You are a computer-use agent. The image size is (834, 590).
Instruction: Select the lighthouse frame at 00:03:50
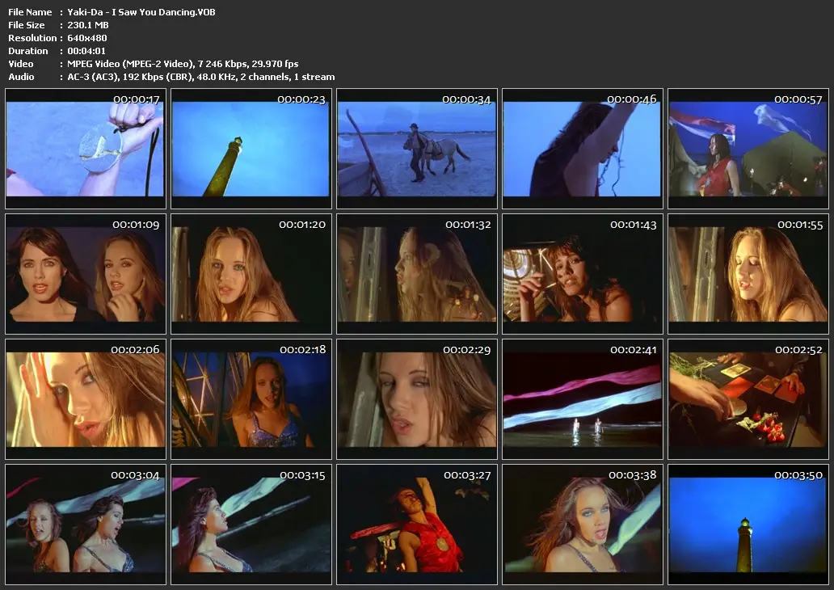click(748, 525)
